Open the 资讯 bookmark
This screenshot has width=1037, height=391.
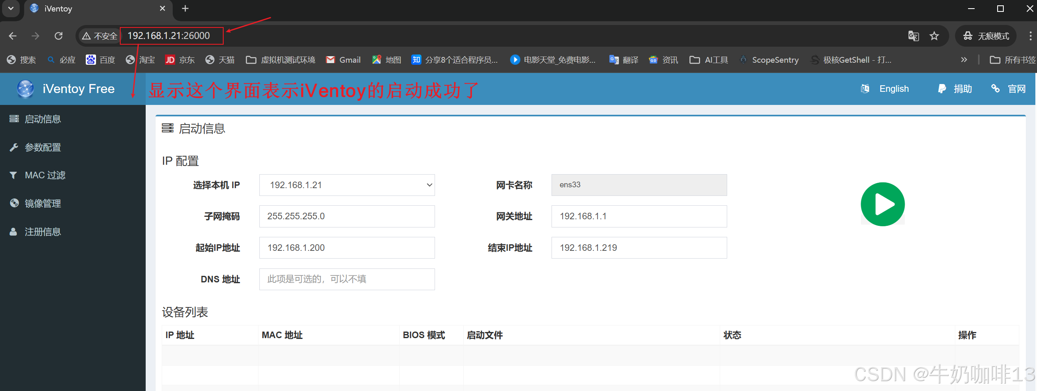[x=664, y=60]
